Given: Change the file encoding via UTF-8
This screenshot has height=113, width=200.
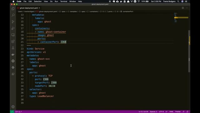Looking at the screenshot, I should click(161, 112).
